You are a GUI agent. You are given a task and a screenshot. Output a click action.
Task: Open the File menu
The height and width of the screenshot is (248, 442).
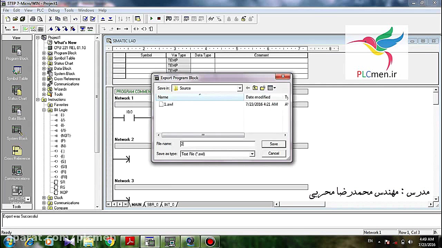tap(6, 10)
